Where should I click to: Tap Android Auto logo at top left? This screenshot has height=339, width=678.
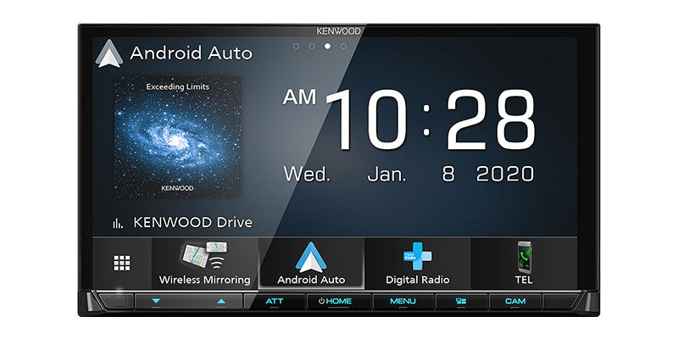[107, 53]
